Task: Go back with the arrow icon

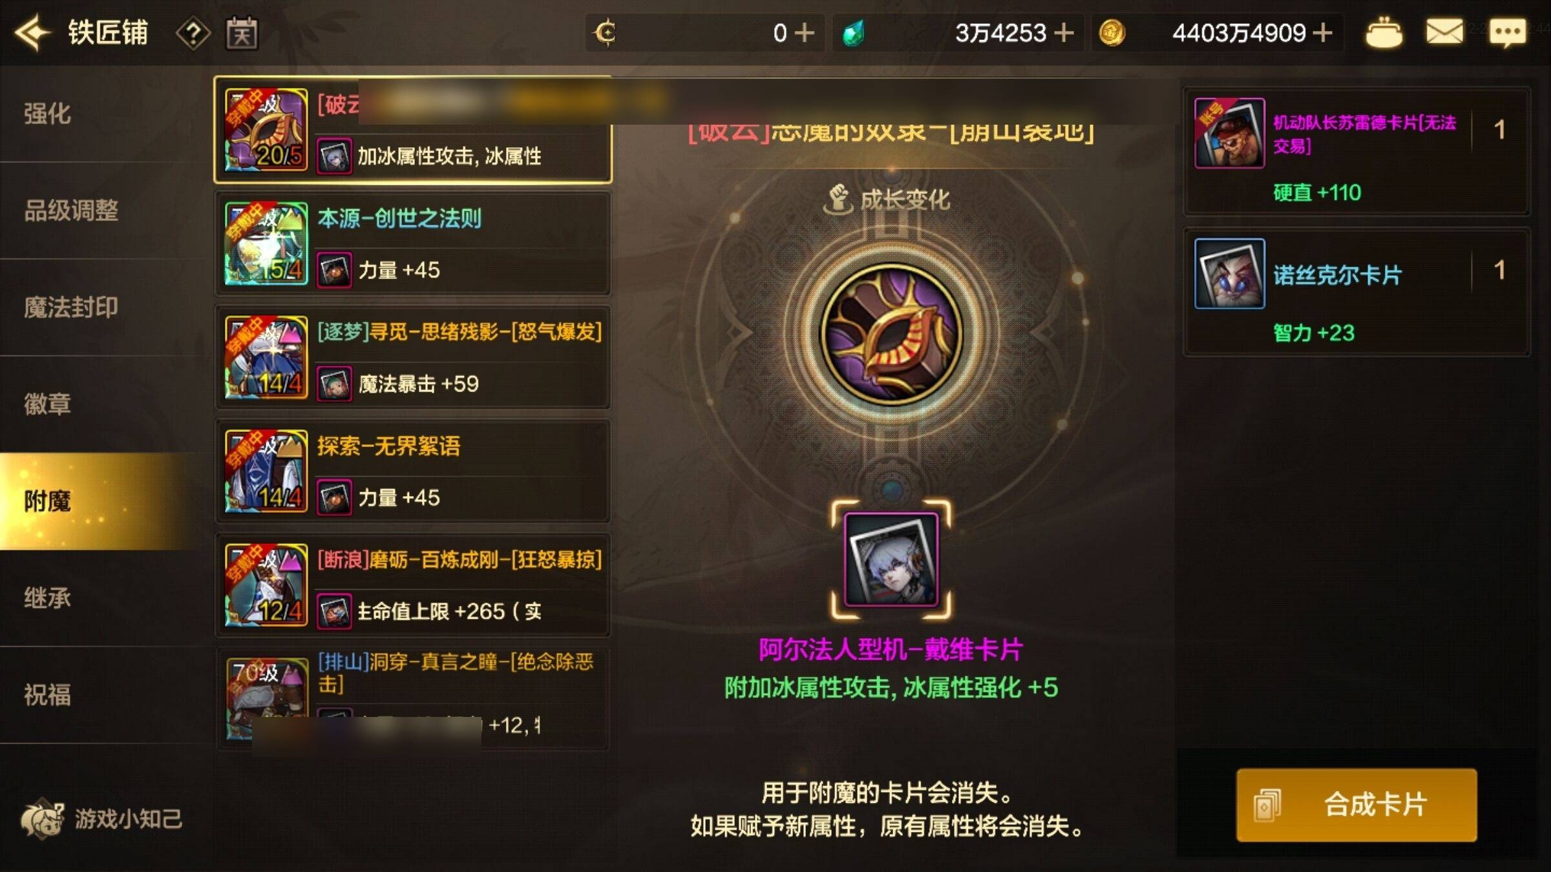Action: point(32,32)
